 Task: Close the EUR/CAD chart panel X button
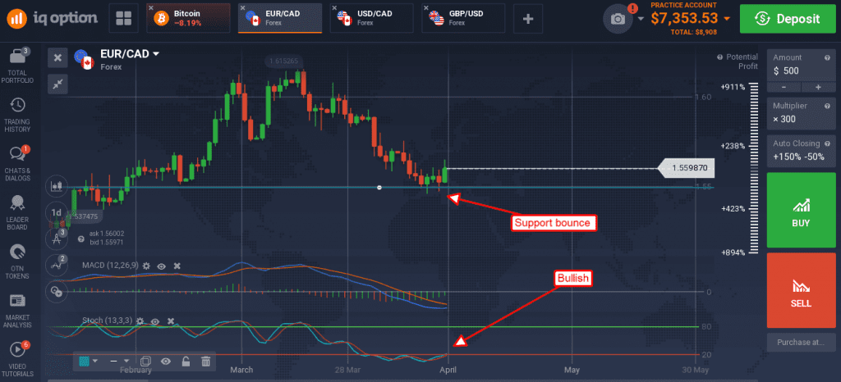point(57,57)
